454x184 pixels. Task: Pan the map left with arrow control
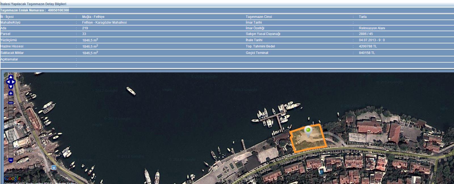8,82
